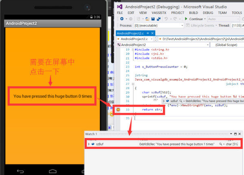Open the BUILD menu
Viewport: 244px width, 175px height.
194,13
